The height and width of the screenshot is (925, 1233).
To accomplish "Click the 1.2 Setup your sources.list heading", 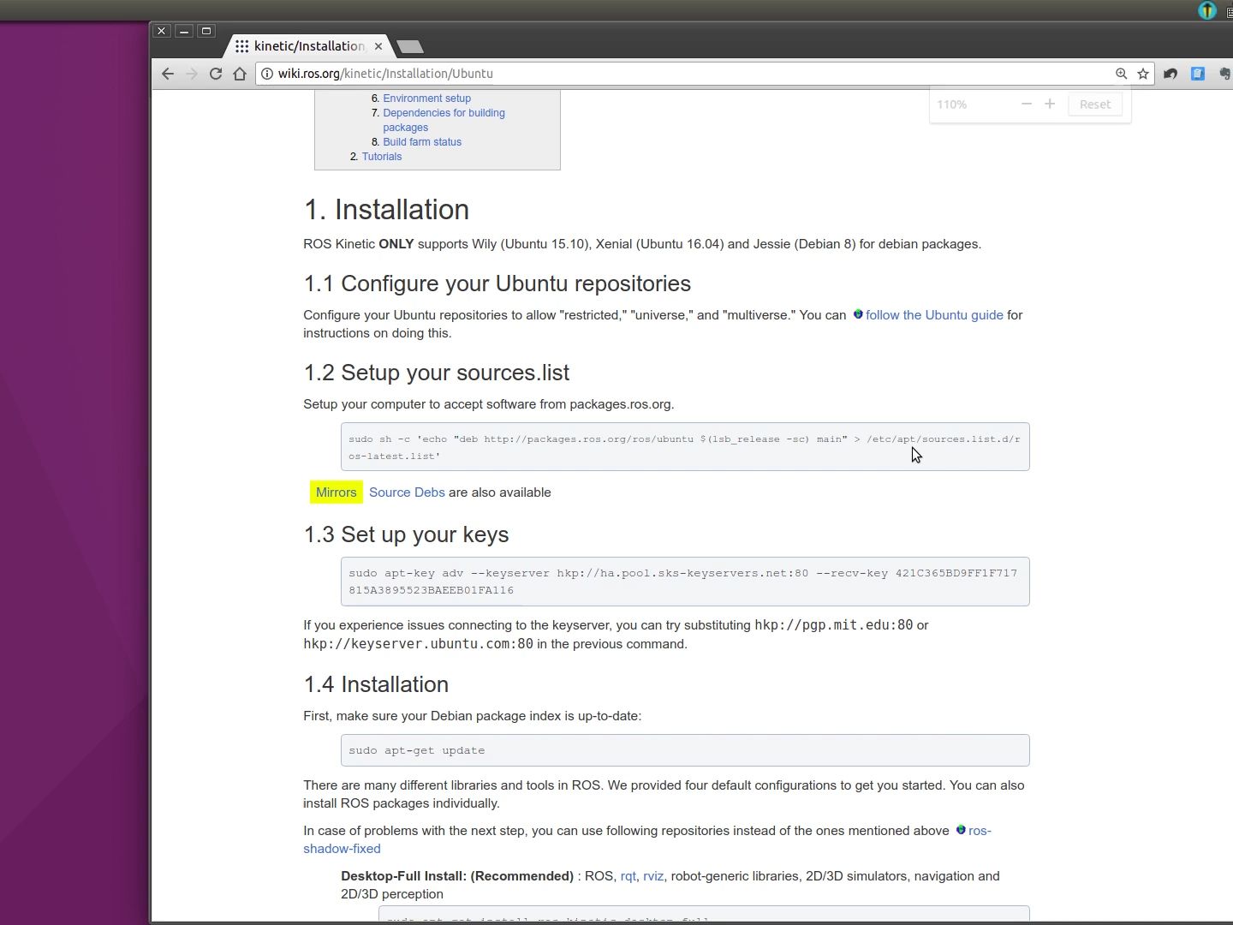I will click(x=436, y=373).
